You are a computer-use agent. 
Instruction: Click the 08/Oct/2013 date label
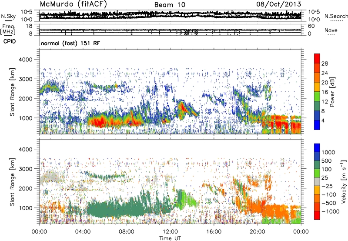pyautogui.click(x=279, y=4)
